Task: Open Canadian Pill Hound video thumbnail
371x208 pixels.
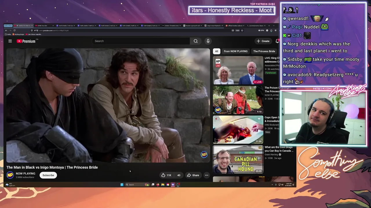Action: [x=238, y=159]
